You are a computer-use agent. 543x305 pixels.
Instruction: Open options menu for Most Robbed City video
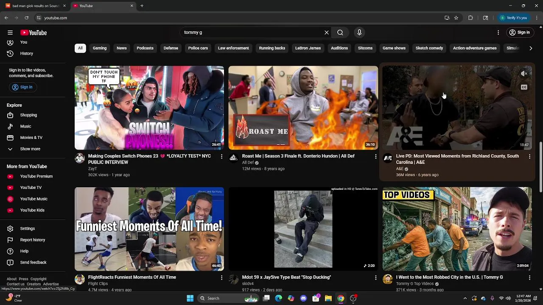point(529,277)
